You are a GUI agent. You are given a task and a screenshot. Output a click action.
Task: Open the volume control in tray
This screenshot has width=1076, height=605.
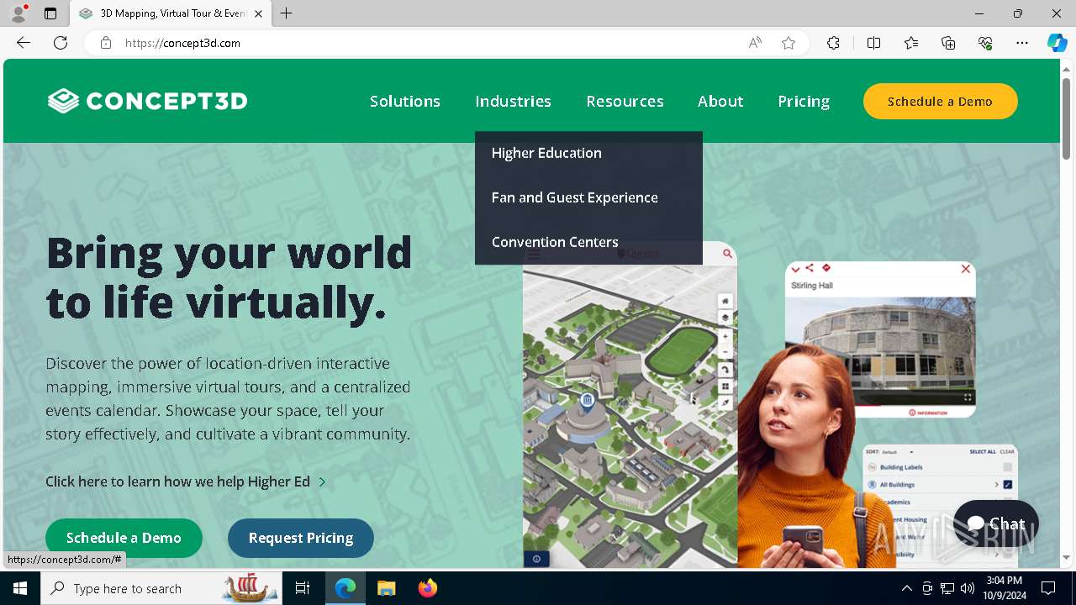(968, 588)
